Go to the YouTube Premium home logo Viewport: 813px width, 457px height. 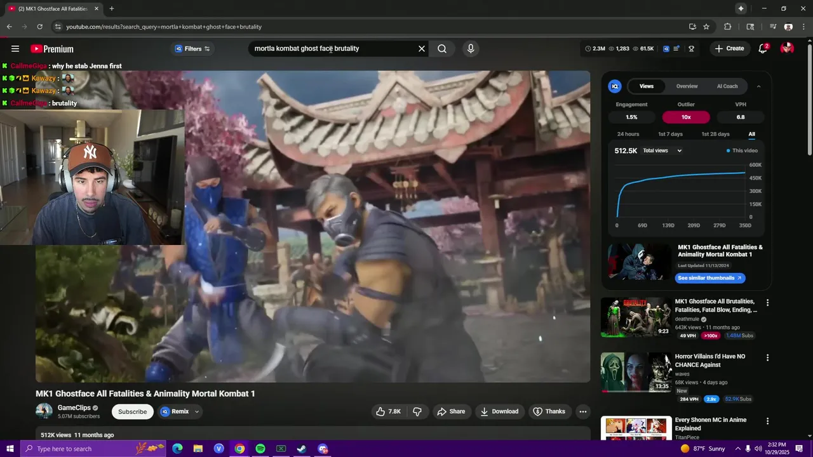pyautogui.click(x=52, y=49)
